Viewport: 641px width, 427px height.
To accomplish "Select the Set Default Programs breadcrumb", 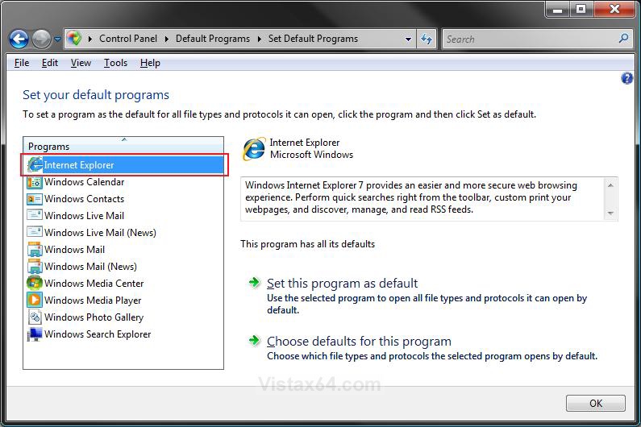I will 313,39.
